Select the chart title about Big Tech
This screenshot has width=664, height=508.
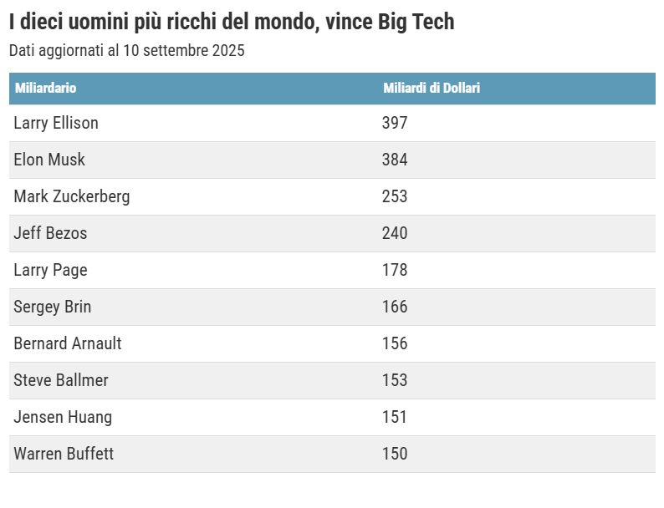point(232,22)
